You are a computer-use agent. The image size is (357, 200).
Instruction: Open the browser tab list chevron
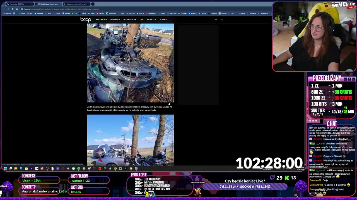(x=4, y=4)
